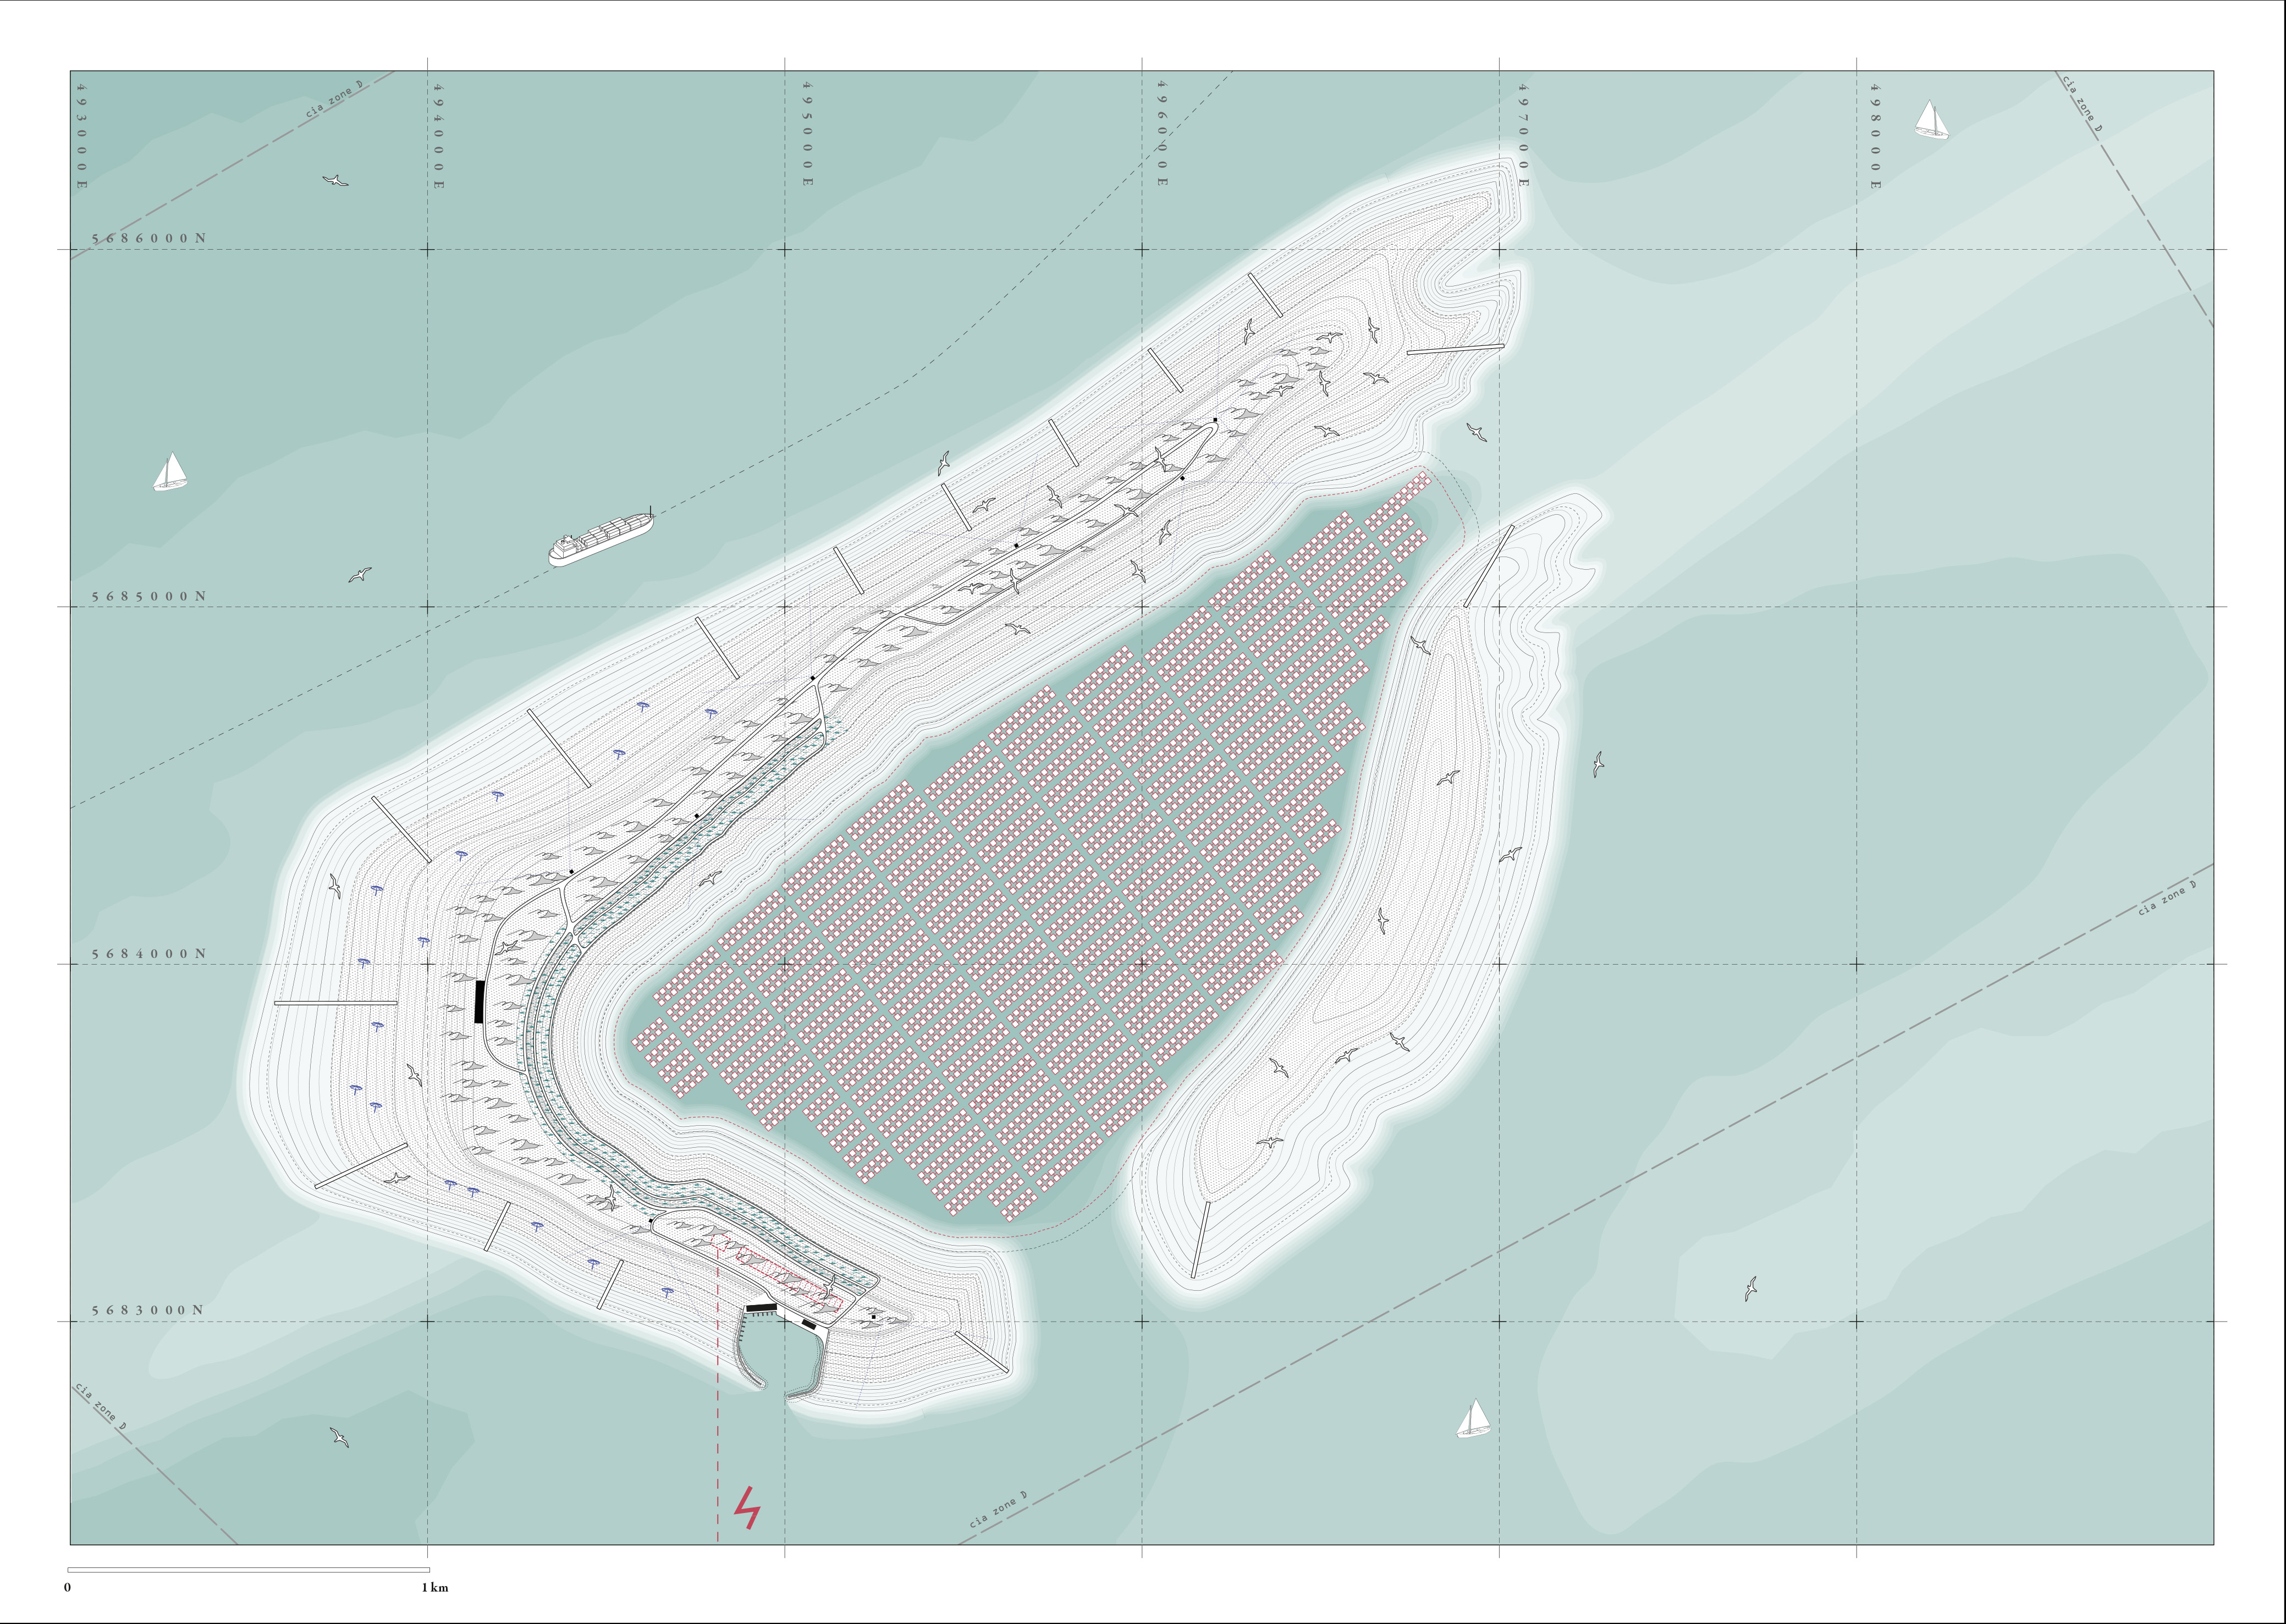Click the scale bar's 0 label
Screen dimensions: 2286x1624
coord(68,1587)
